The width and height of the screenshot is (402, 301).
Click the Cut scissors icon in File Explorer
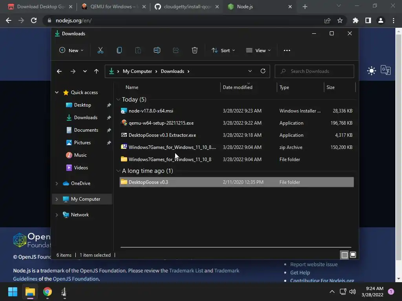pyautogui.click(x=100, y=51)
